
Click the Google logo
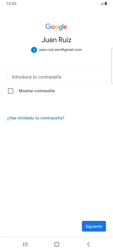tap(56, 27)
